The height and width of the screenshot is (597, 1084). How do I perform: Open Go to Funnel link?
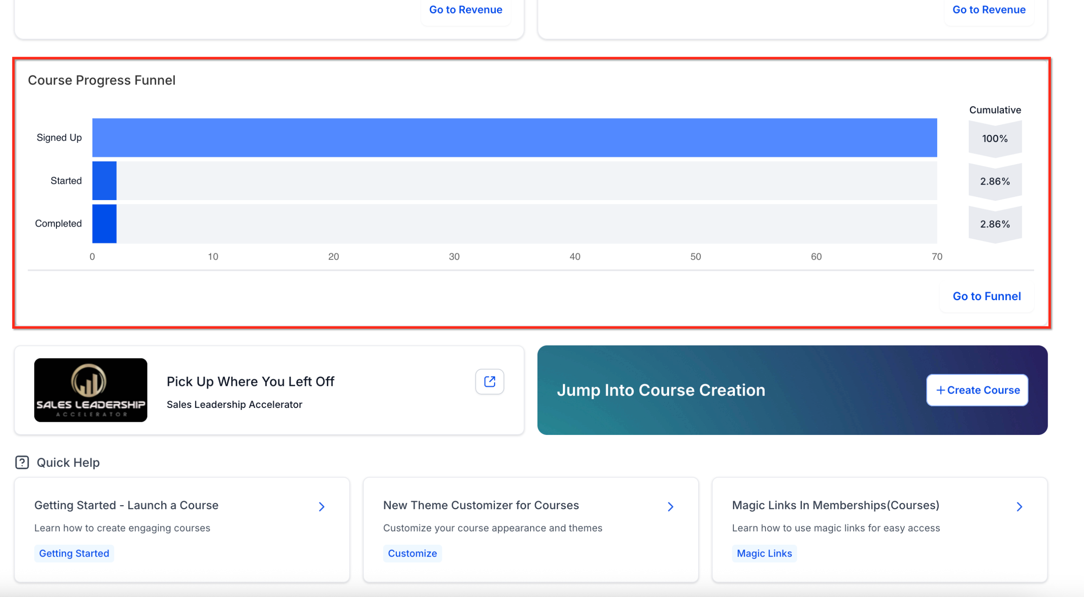pyautogui.click(x=986, y=296)
